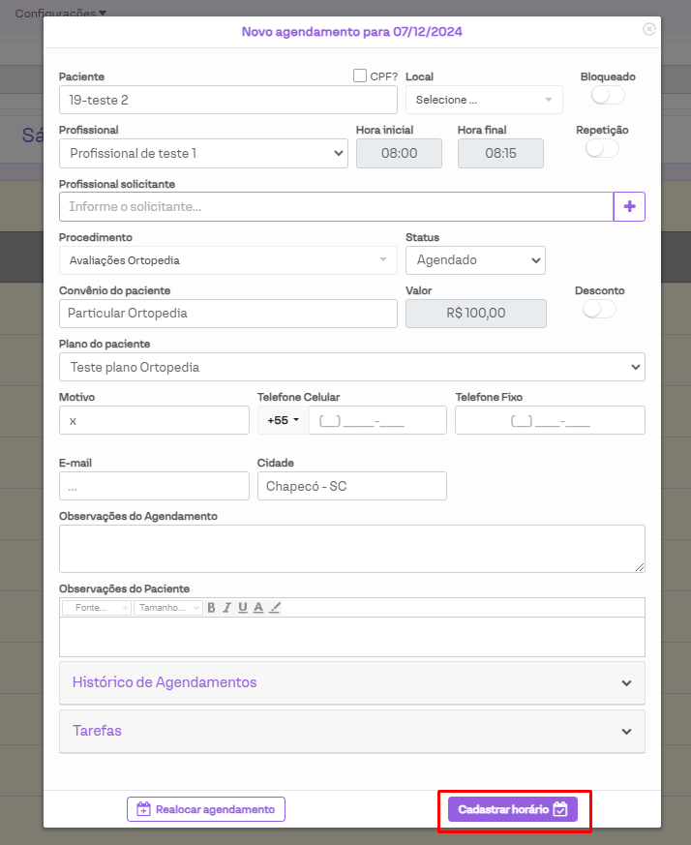Click the Bold formatting icon

[211, 608]
